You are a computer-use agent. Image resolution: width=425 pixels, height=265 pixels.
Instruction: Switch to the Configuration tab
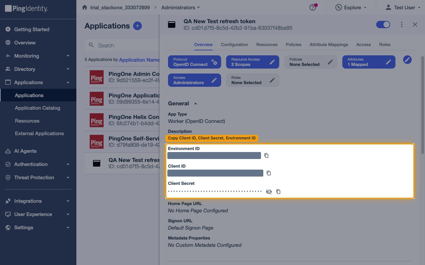point(234,44)
